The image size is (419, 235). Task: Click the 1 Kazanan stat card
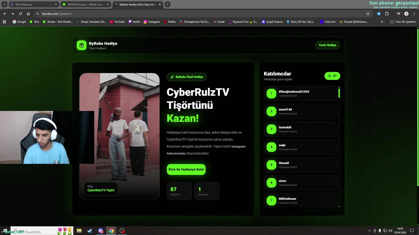207,191
